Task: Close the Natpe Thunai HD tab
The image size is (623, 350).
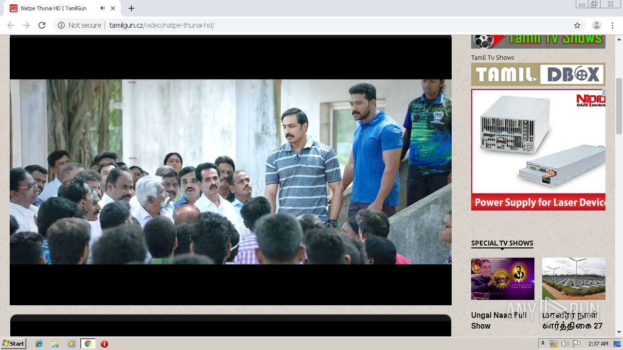Action: click(x=113, y=8)
